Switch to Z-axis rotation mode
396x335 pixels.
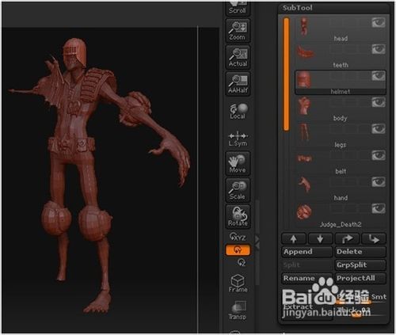[x=242, y=262]
